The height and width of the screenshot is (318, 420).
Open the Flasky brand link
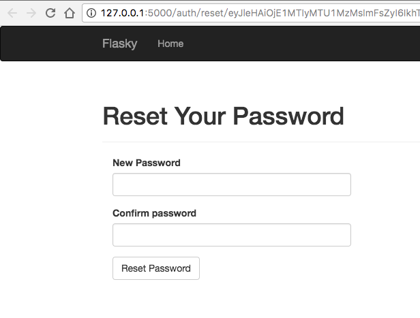tap(119, 44)
